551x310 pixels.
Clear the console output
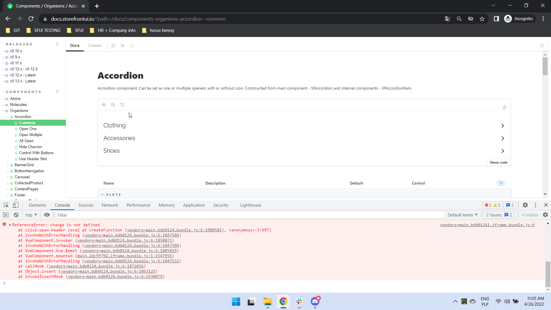[x=16, y=215]
